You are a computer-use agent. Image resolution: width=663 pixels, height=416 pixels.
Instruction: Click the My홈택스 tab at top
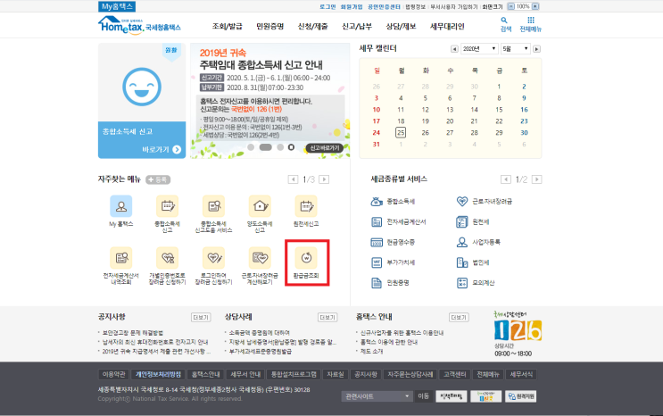coord(117,6)
